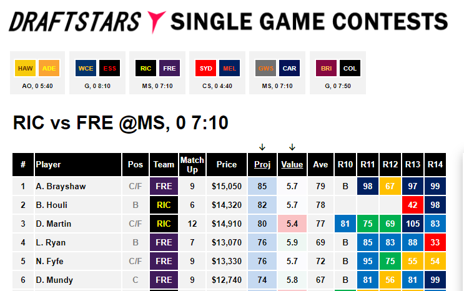Screen dimensions: 464x291
Task: Click the ADE team badge
Action: 49,69
